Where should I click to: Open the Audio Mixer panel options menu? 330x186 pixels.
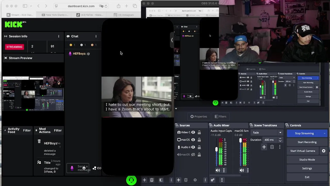[x=222, y=180]
